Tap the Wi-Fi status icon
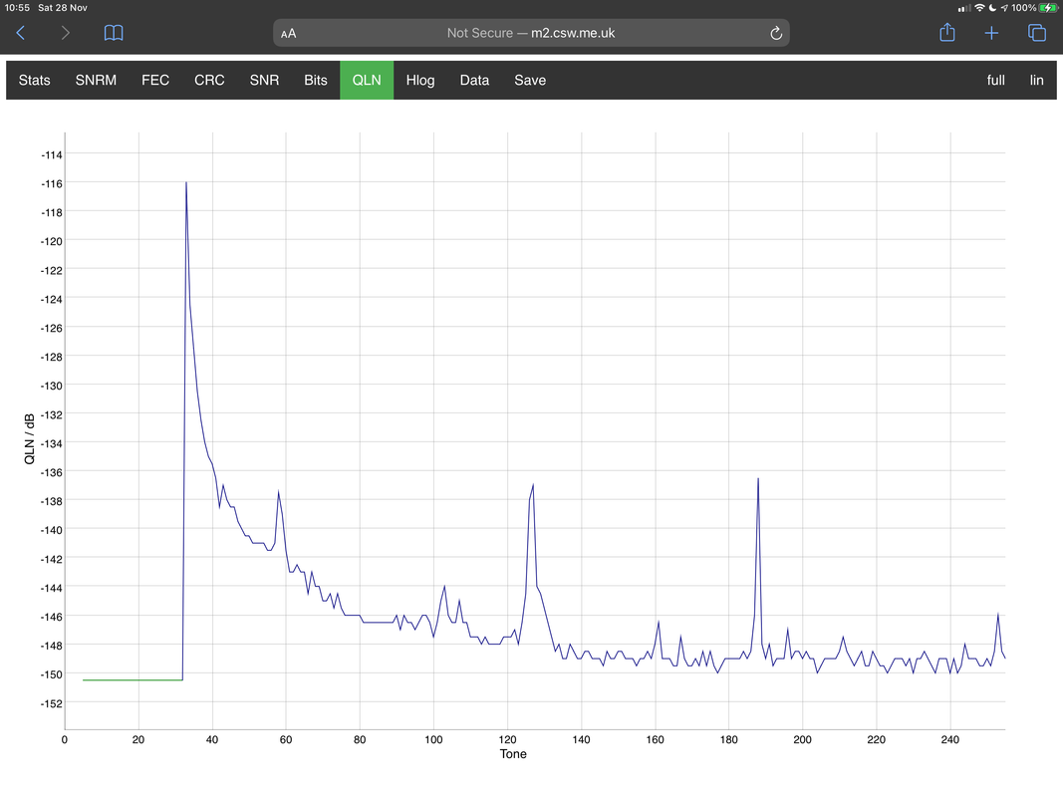1063x797 pixels. pyautogui.click(x=979, y=7)
